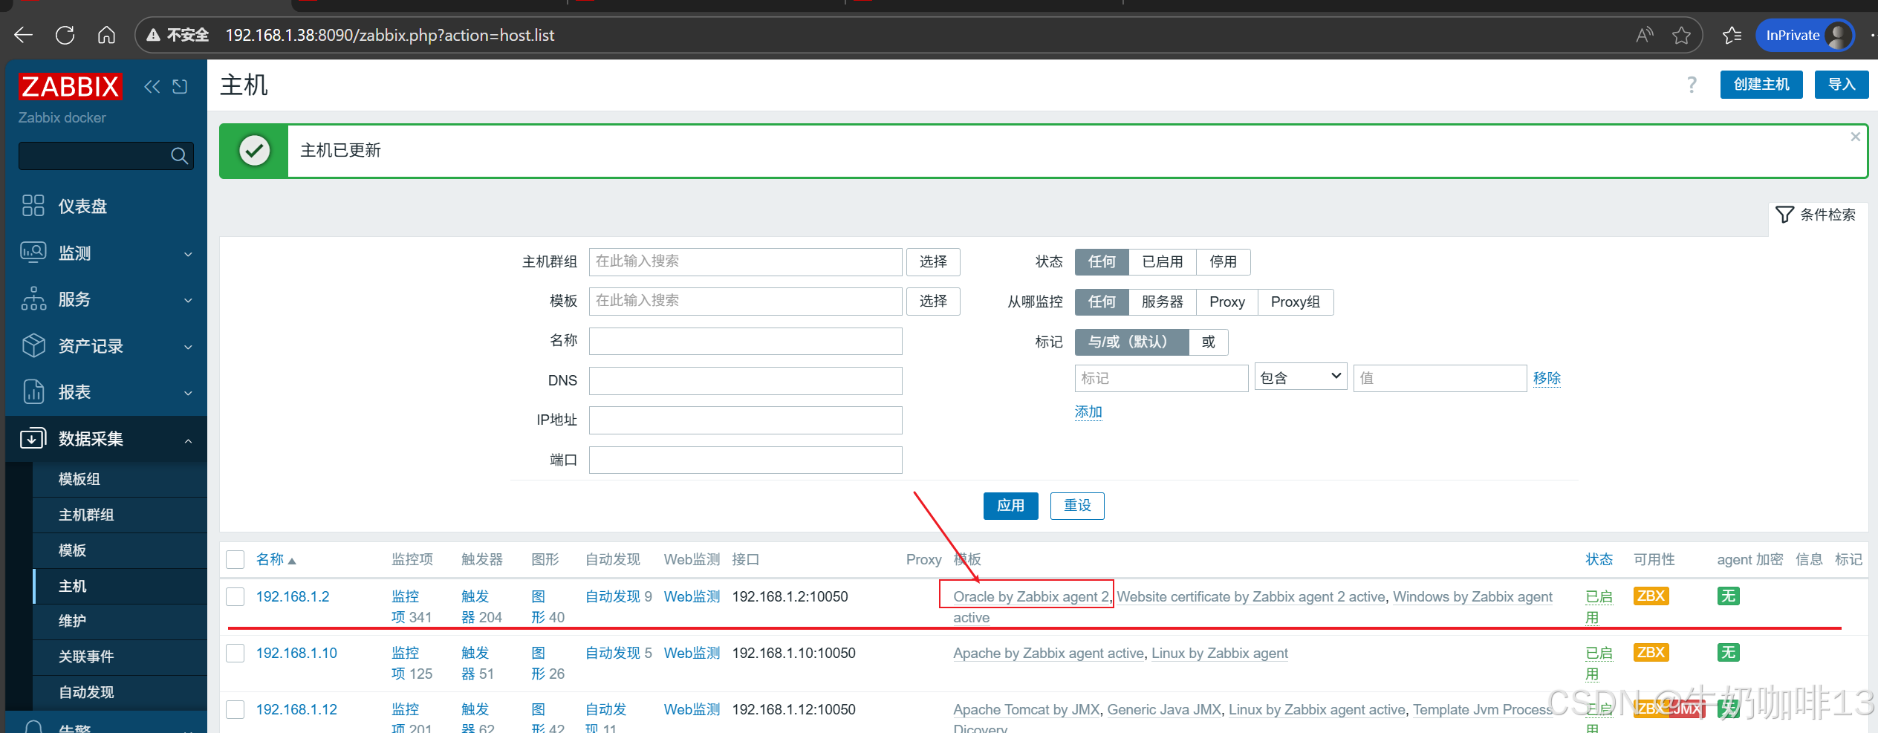The image size is (1878, 733).
Task: Open host 192.168.1.10 link
Action: point(296,653)
